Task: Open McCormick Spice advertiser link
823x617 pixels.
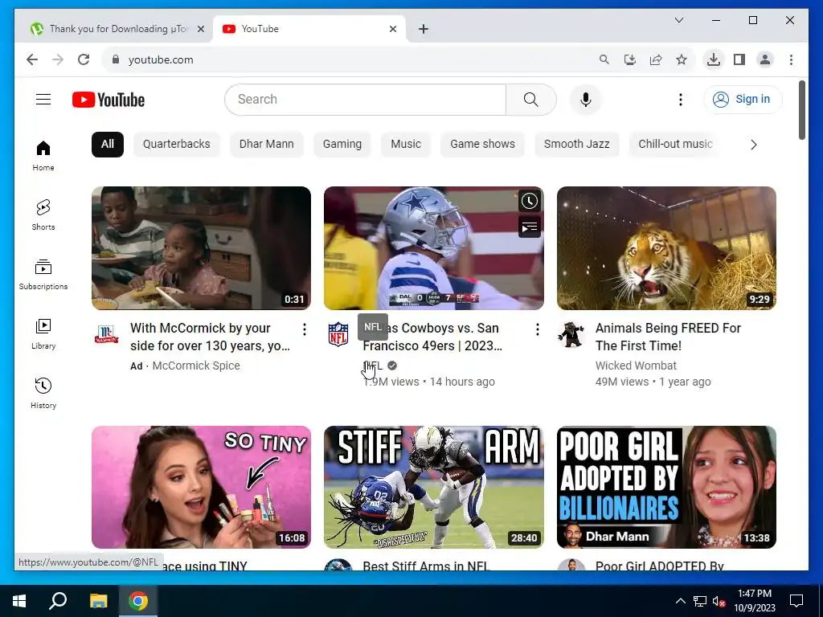Action: (x=196, y=366)
